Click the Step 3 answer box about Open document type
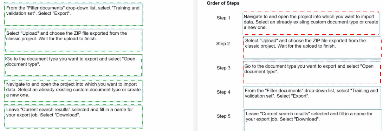383x131 pixels. (312, 72)
